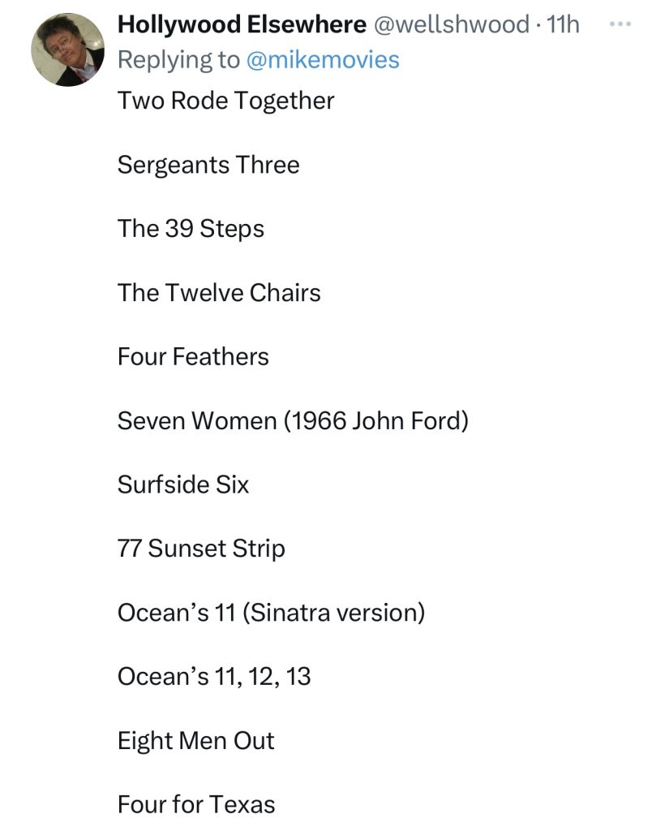The width and height of the screenshot is (665, 831).
Task: Click the '(Sinatra version)' parenthetical text
Action: 333,613
